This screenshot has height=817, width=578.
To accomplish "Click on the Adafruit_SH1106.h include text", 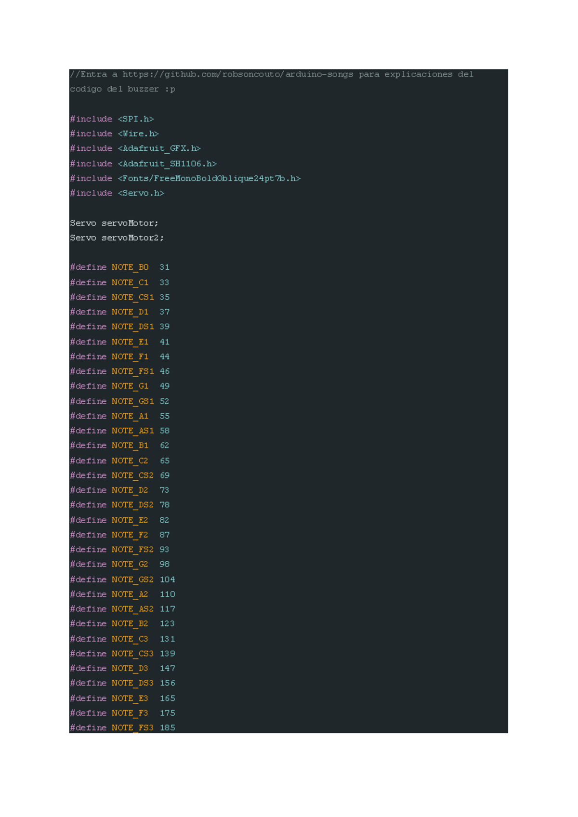I will click(x=167, y=164).
